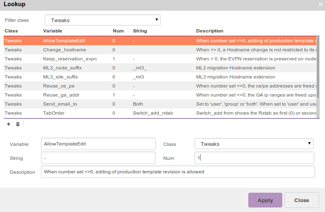Select the Reuse_ce_pe row
This screenshot has width=325, height=212.
pos(59,86)
